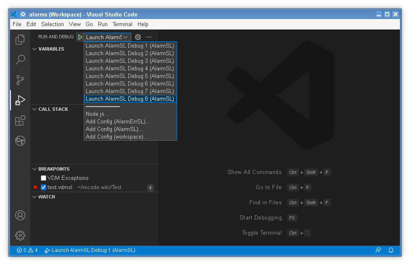Open the Run menu

click(103, 24)
